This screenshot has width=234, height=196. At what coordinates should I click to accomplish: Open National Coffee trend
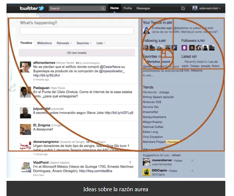[153, 127]
